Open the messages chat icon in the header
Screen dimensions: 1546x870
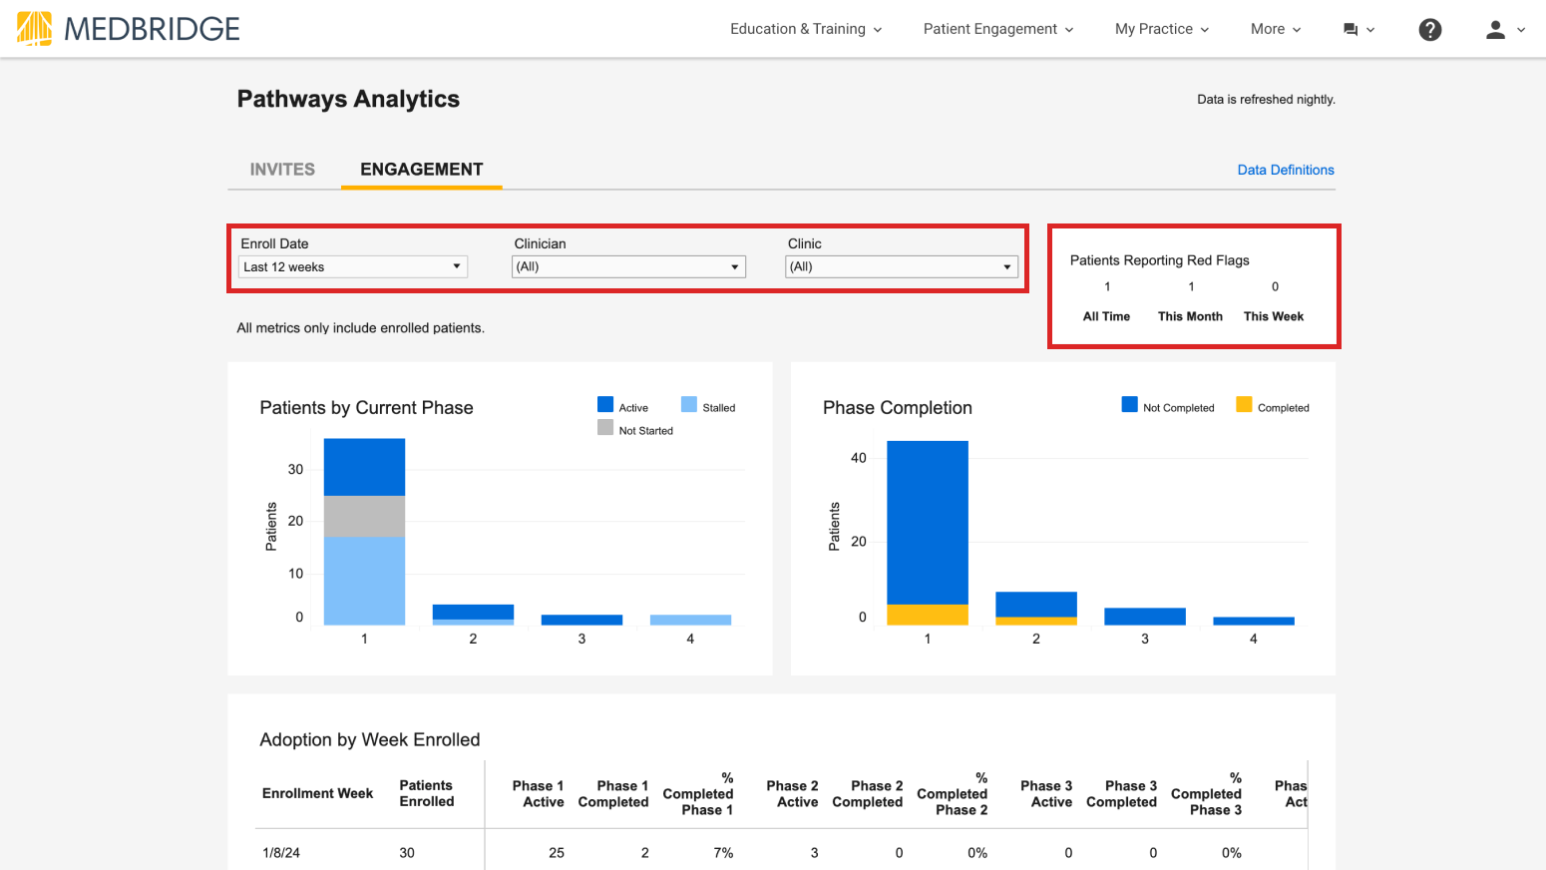(x=1353, y=29)
